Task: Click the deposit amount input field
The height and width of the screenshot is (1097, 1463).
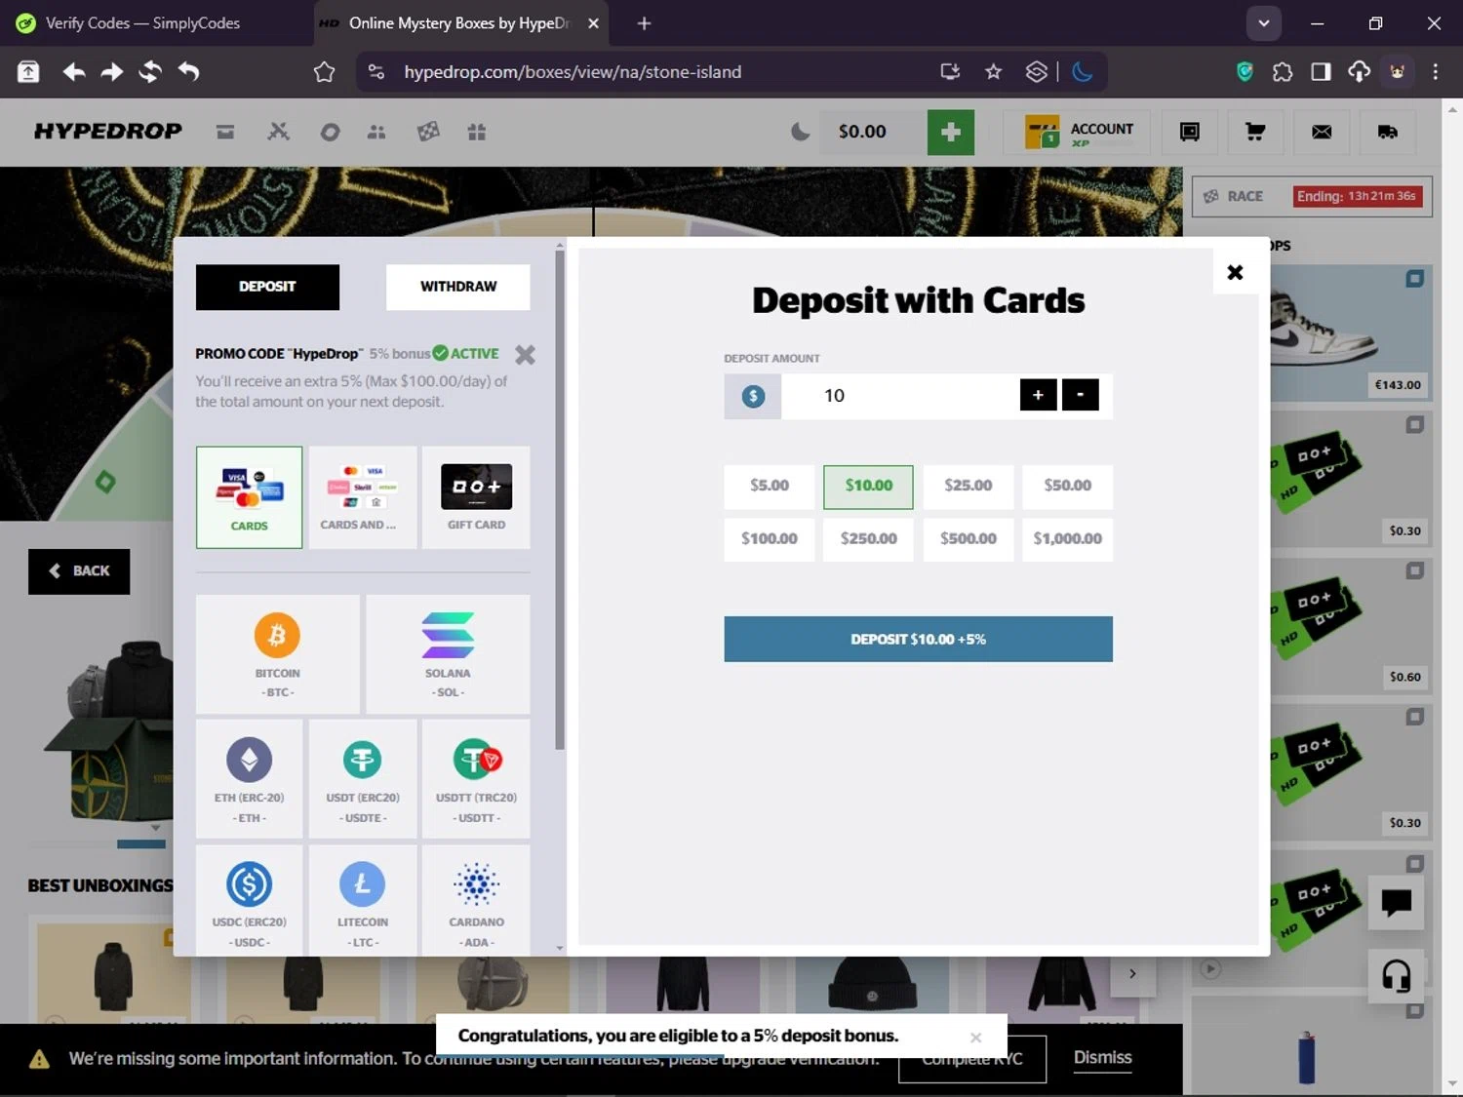Action: point(897,396)
